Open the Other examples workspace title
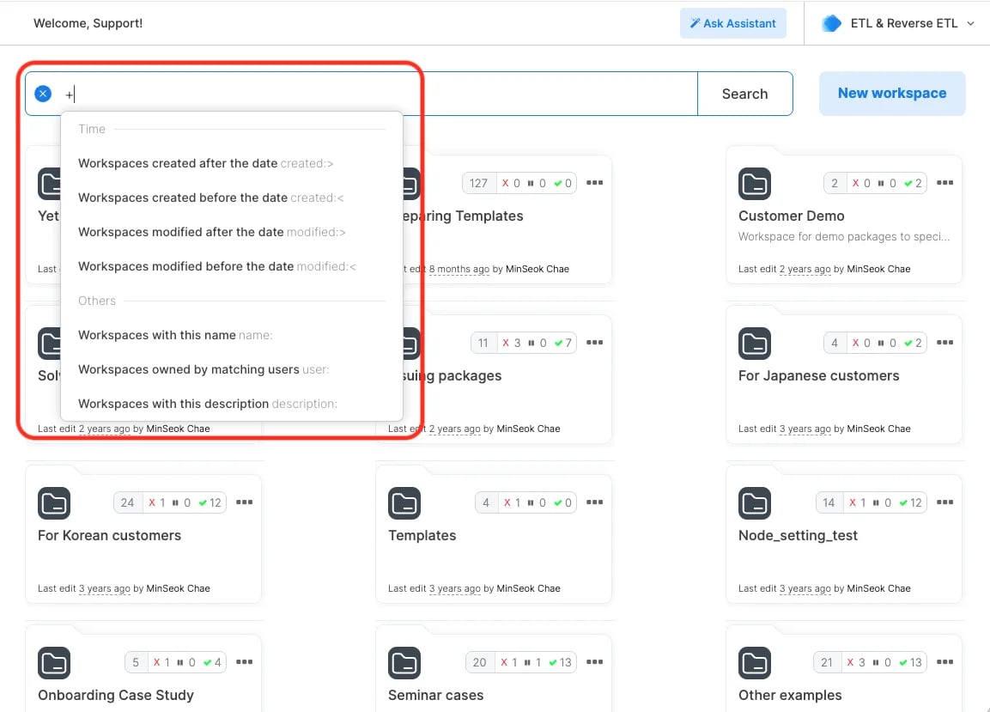The width and height of the screenshot is (990, 712). 790,696
